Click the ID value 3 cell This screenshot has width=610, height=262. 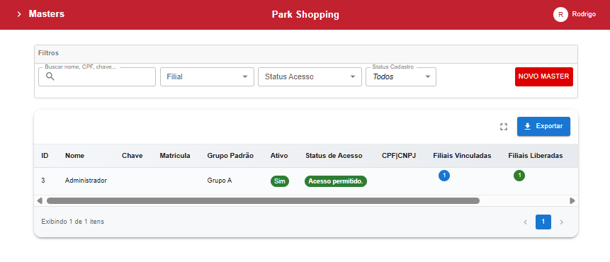point(43,181)
